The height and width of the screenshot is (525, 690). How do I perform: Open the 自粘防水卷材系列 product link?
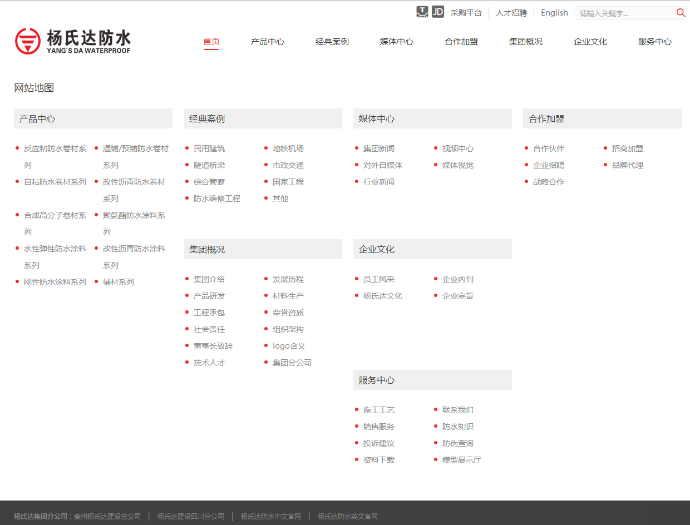55,182
